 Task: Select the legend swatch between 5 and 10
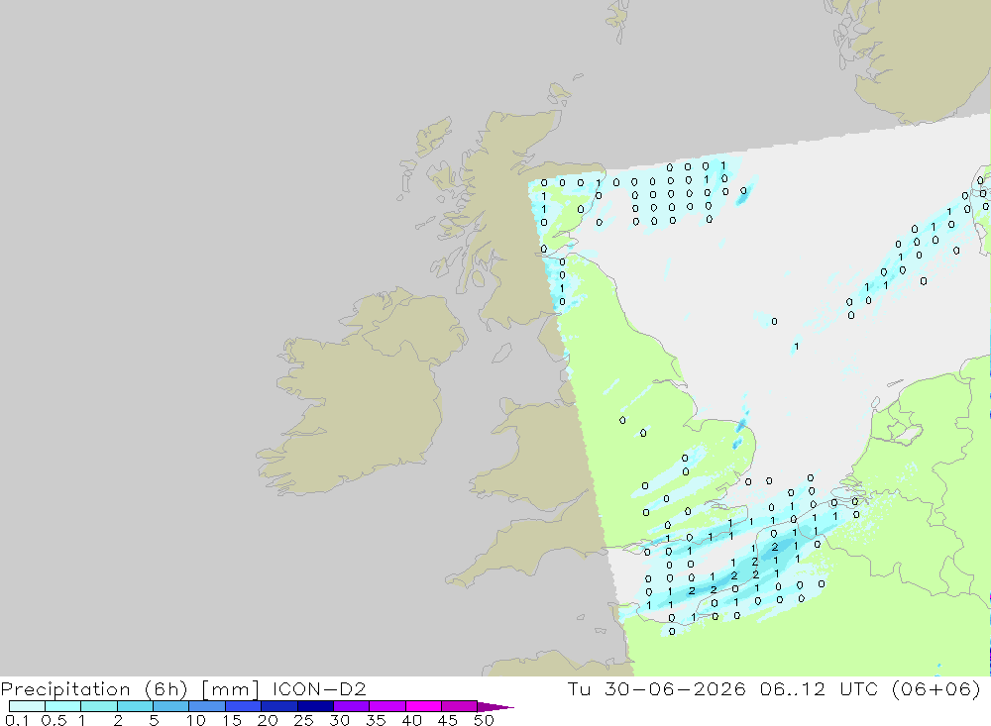coord(170,706)
